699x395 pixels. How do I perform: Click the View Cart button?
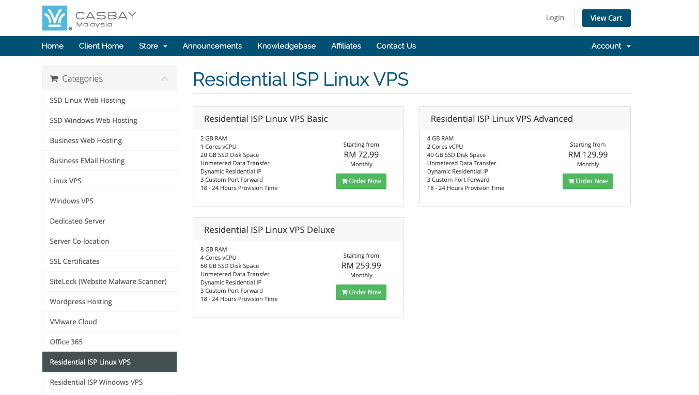(606, 18)
